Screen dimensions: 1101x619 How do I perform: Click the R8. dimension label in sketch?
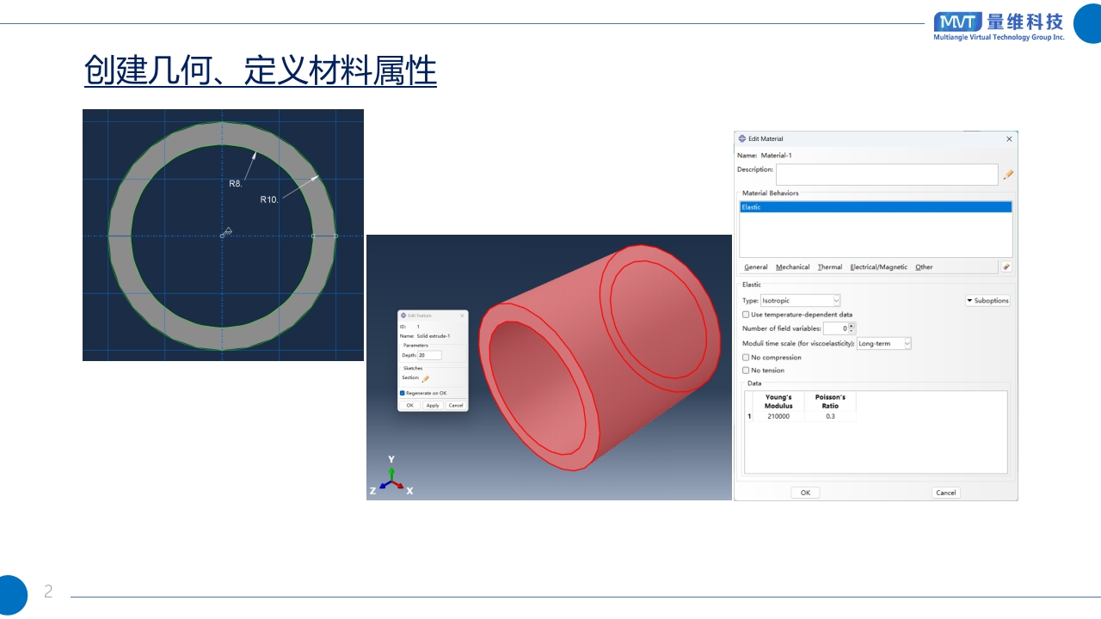pos(236,184)
